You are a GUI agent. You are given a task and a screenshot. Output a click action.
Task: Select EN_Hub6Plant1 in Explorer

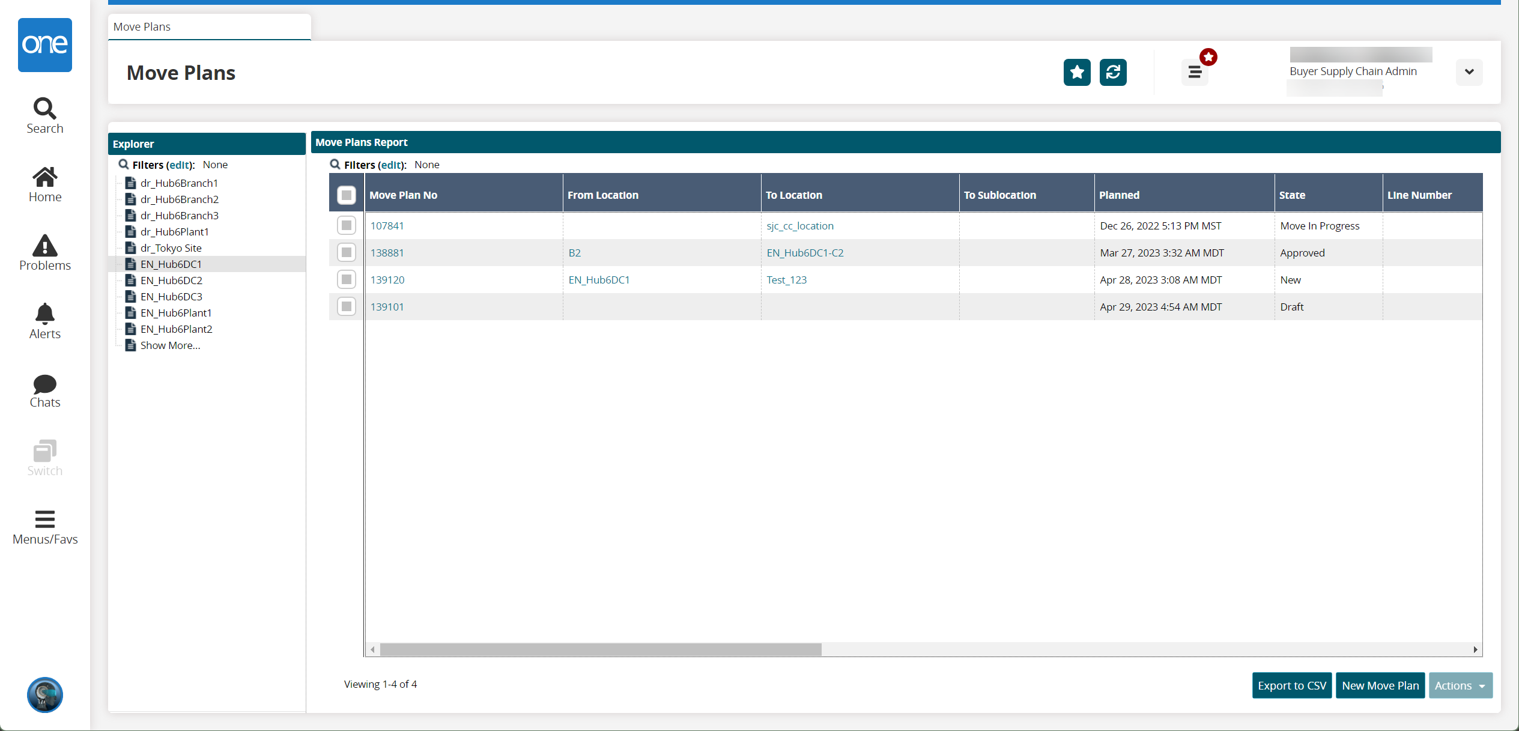click(x=175, y=312)
